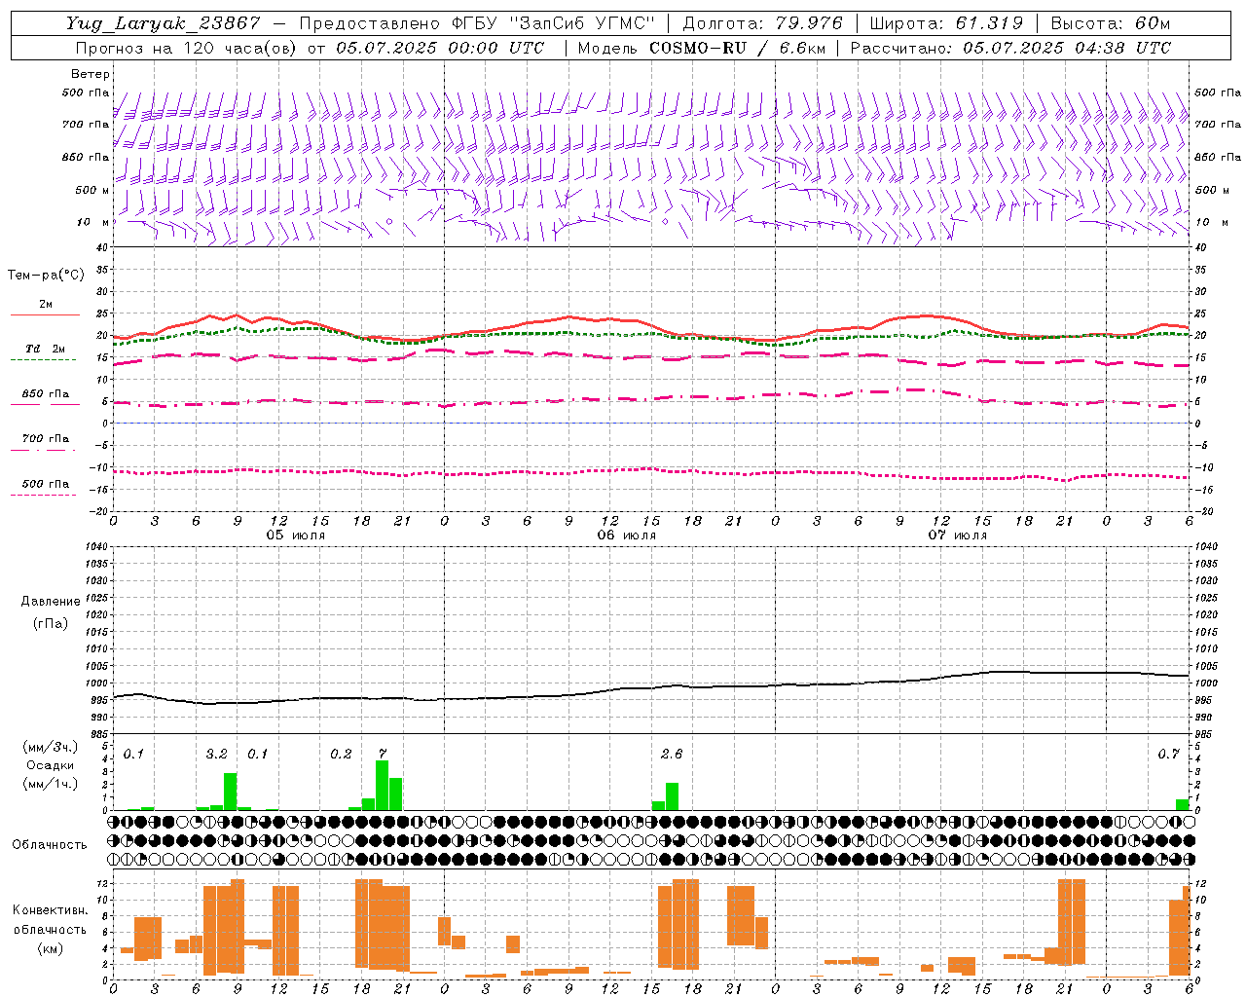The image size is (1246, 997).
Task: Click the 850 гПа temperature legend entry
Action: coord(46,394)
